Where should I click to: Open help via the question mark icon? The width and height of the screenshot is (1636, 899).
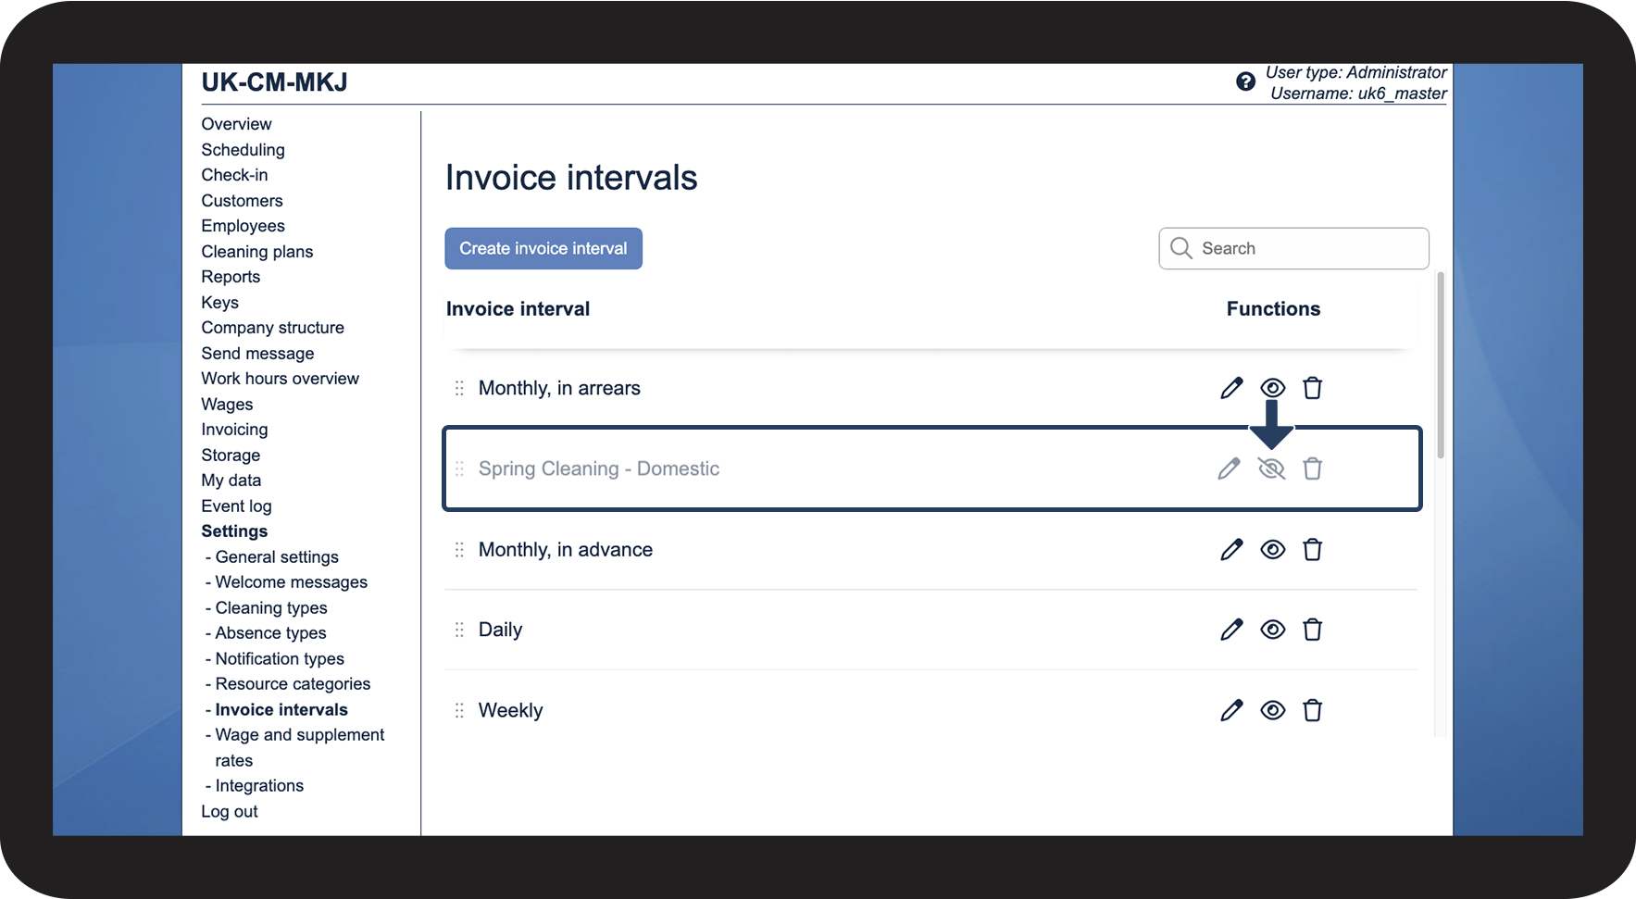pyautogui.click(x=1245, y=82)
